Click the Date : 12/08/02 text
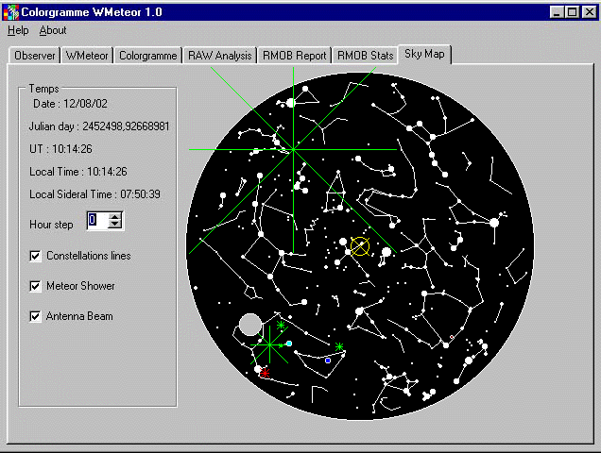601x453 pixels. click(x=70, y=104)
